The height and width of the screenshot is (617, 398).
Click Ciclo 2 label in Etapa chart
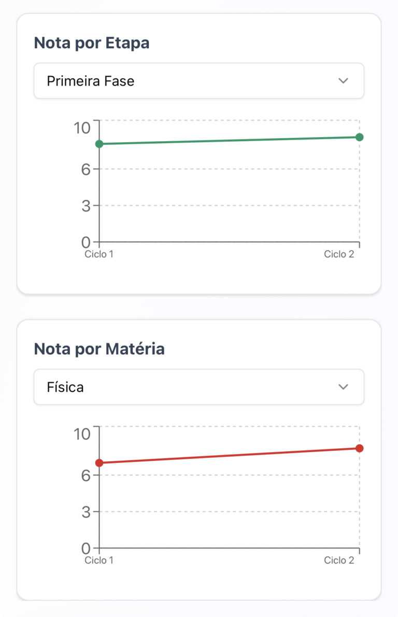pyautogui.click(x=339, y=254)
